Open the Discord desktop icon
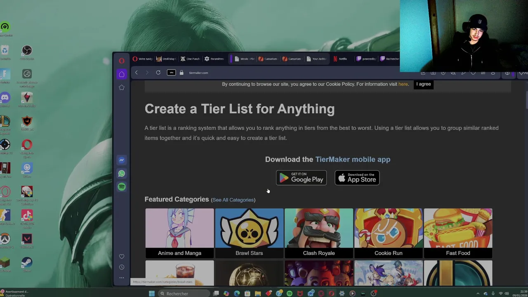This screenshot has height=297, width=528. 5,99
